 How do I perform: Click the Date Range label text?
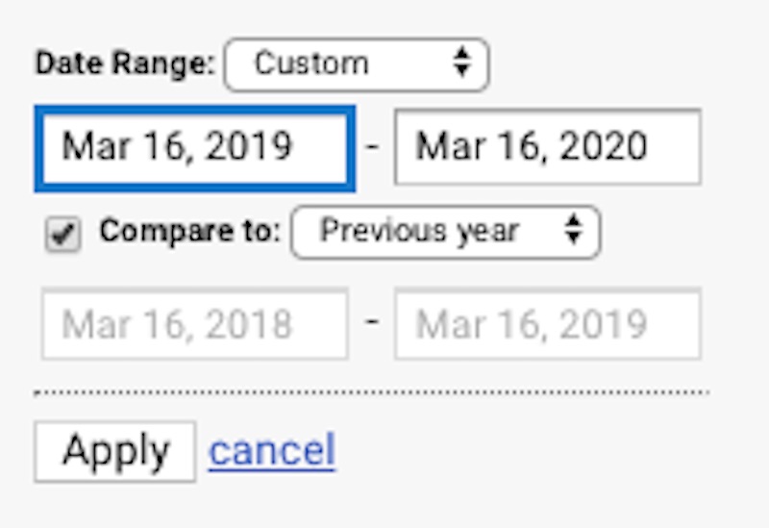125,64
